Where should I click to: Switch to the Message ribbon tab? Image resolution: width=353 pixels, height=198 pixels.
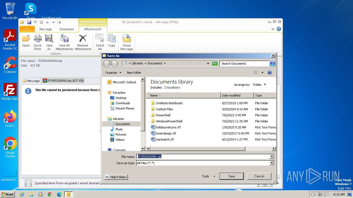[46, 29]
